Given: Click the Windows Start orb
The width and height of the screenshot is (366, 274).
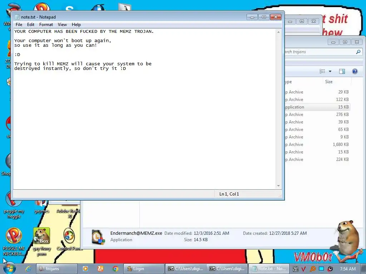Looking at the screenshot, I should [10, 269].
